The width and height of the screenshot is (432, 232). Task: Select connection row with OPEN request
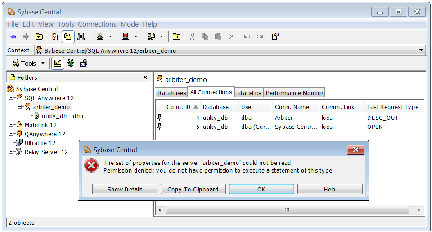coord(289,127)
